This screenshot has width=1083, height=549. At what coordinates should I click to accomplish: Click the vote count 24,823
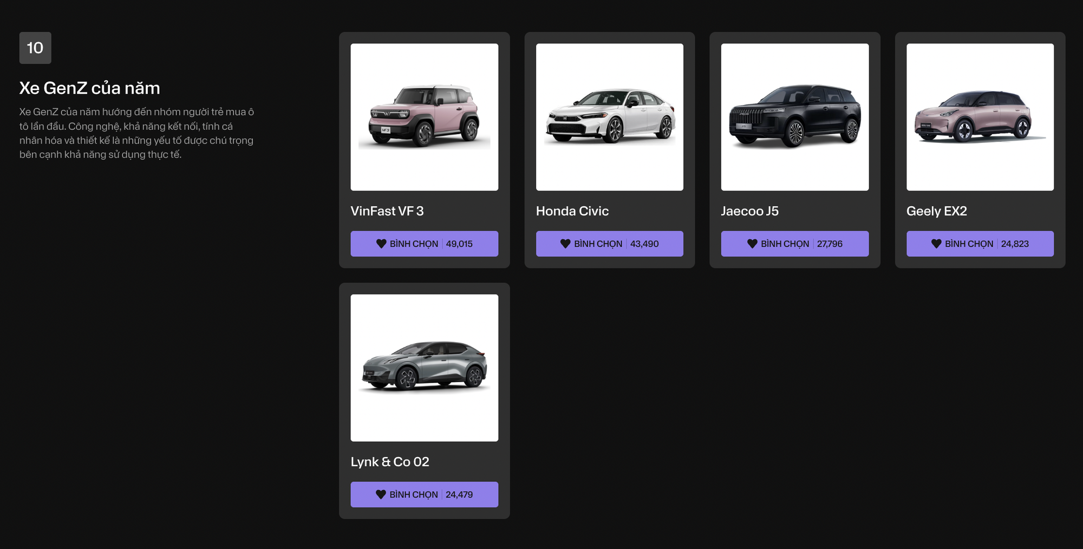(x=1015, y=244)
